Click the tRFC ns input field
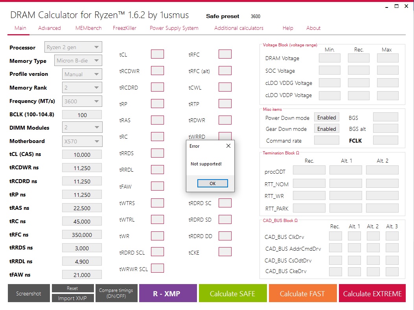This screenshot has height=310, width=414. point(82,235)
